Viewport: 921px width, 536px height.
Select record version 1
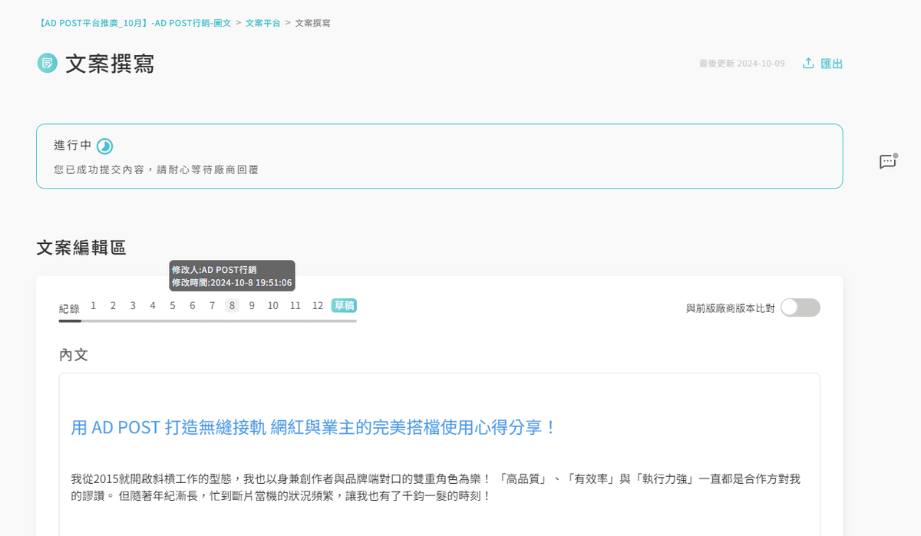pyautogui.click(x=94, y=305)
